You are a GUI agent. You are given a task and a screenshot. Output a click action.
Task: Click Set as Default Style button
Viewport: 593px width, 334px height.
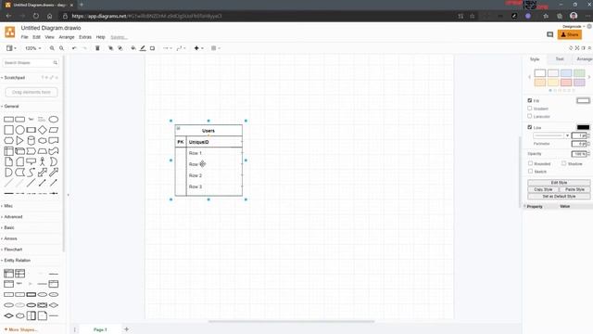tap(559, 196)
